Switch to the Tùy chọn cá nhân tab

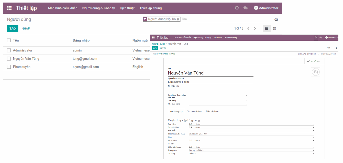pyautogui.click(x=194, y=111)
